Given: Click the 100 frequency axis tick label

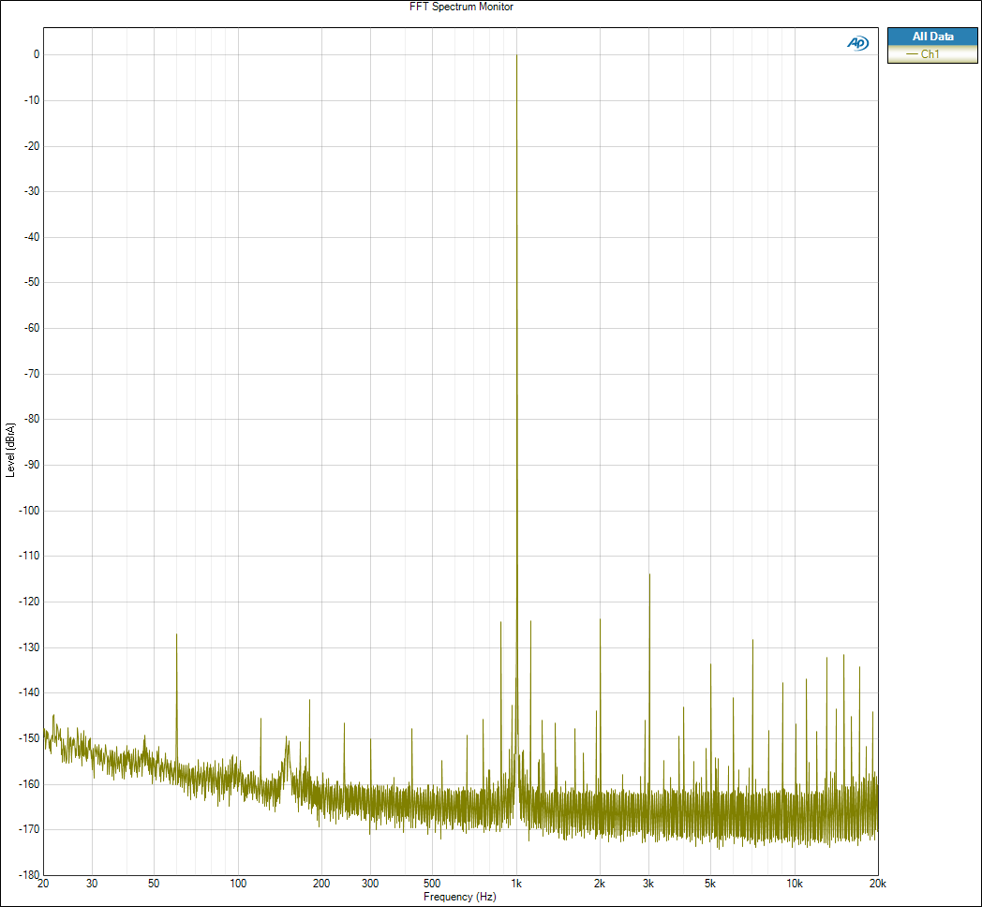Looking at the screenshot, I should coord(238,884).
